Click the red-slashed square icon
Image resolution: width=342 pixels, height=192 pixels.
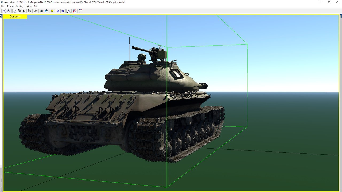tap(75, 11)
